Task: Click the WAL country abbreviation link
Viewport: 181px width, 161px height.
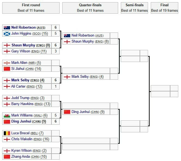Action: 38,115
